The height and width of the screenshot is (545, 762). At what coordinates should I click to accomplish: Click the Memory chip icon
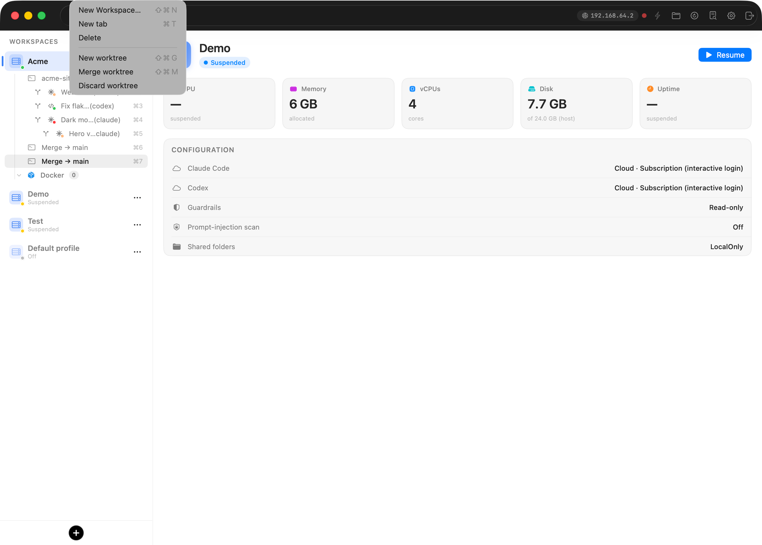[x=293, y=89]
